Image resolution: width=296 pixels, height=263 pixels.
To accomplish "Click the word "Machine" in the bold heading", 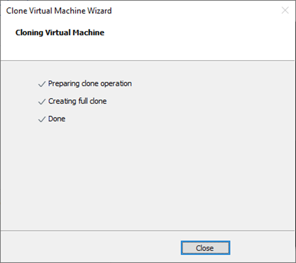I will click(89, 33).
